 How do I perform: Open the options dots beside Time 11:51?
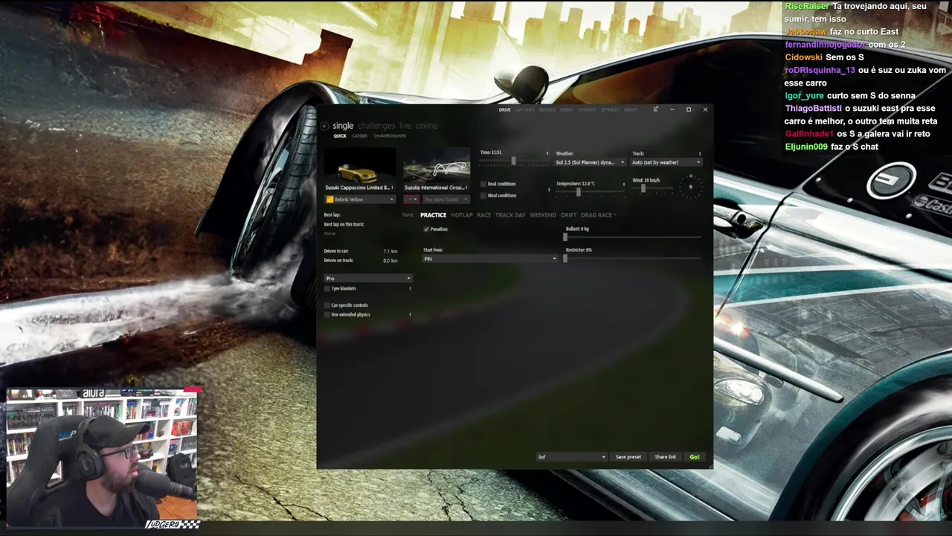click(x=547, y=153)
